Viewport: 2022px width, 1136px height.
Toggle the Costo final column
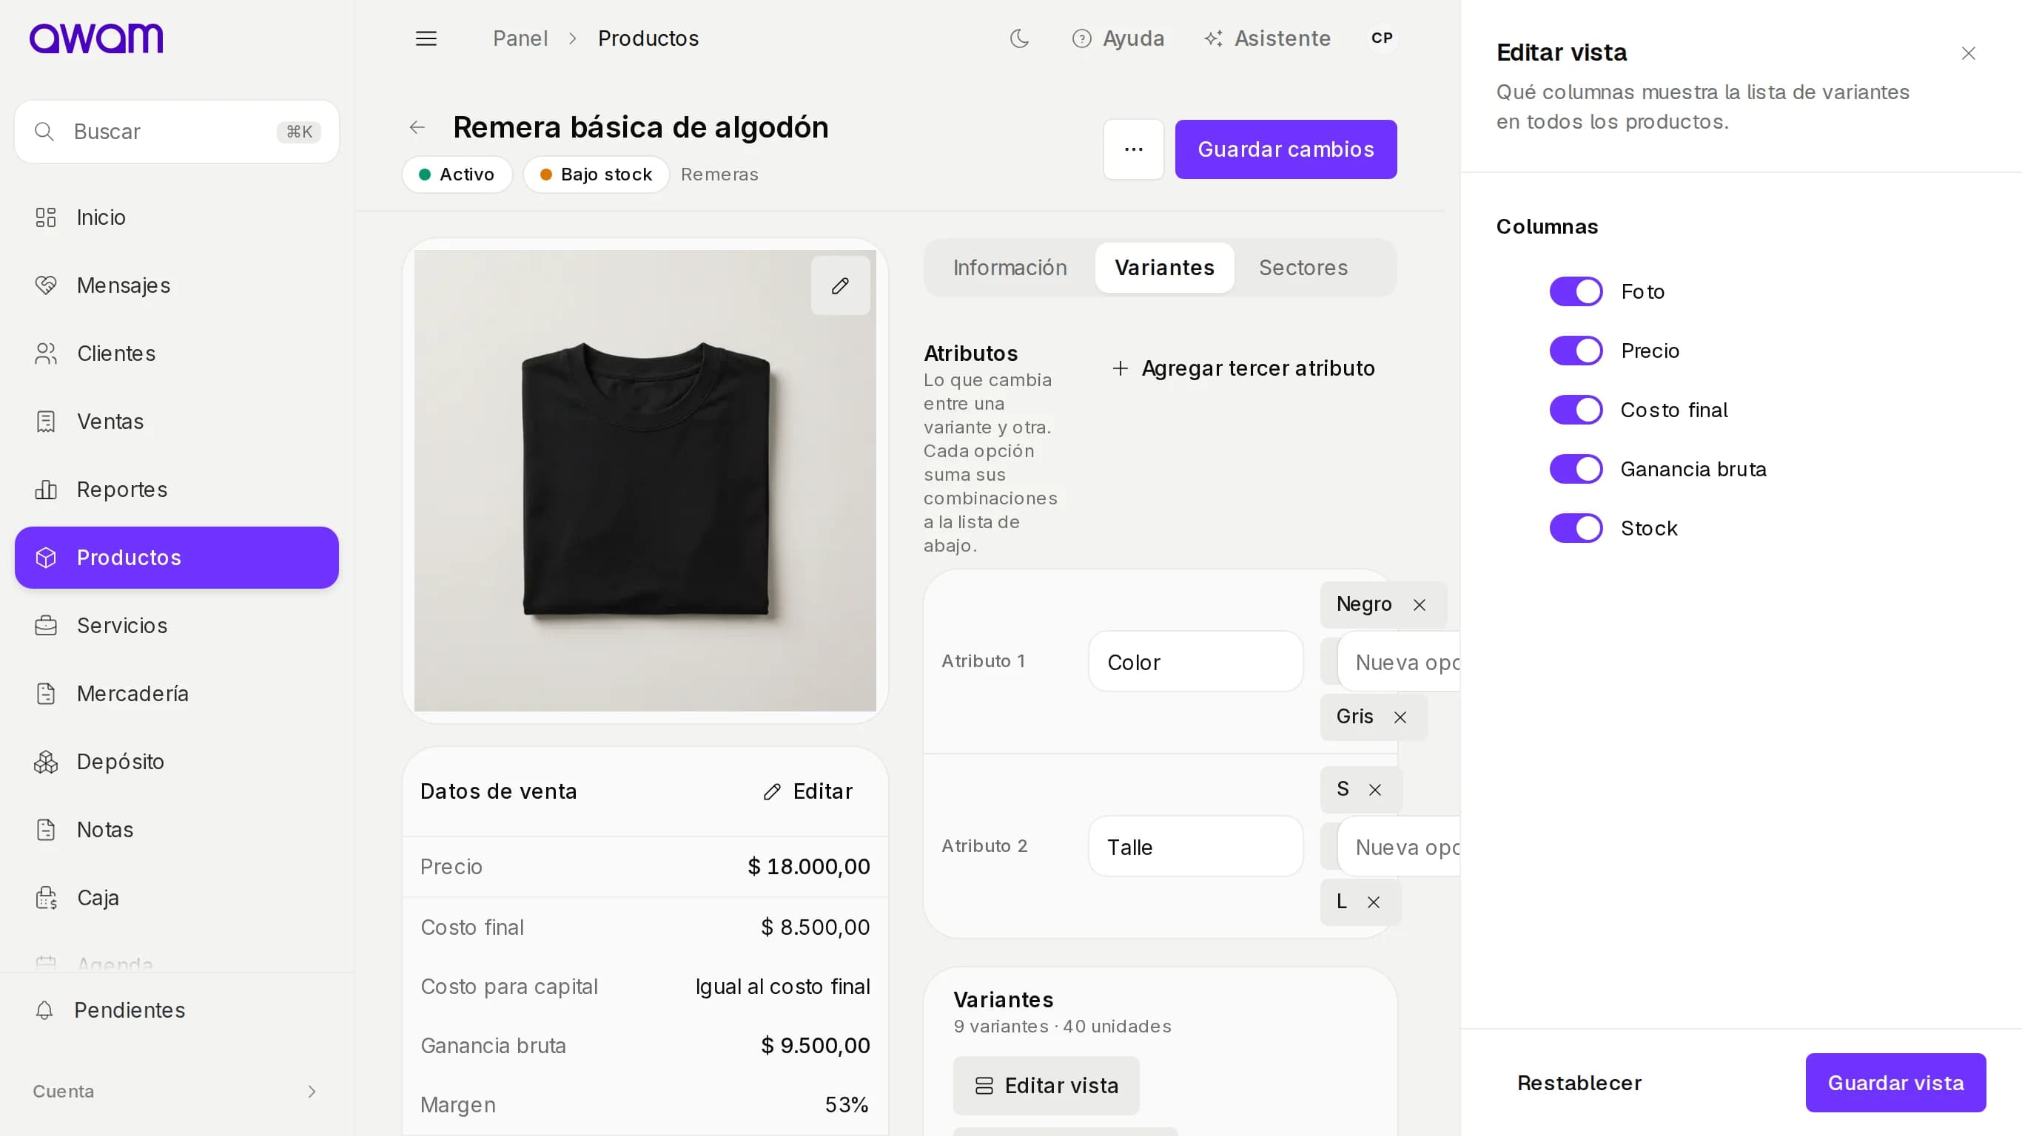click(1576, 410)
